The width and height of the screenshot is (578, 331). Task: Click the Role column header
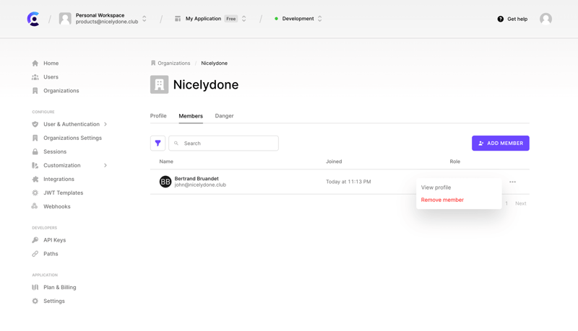pyautogui.click(x=455, y=162)
